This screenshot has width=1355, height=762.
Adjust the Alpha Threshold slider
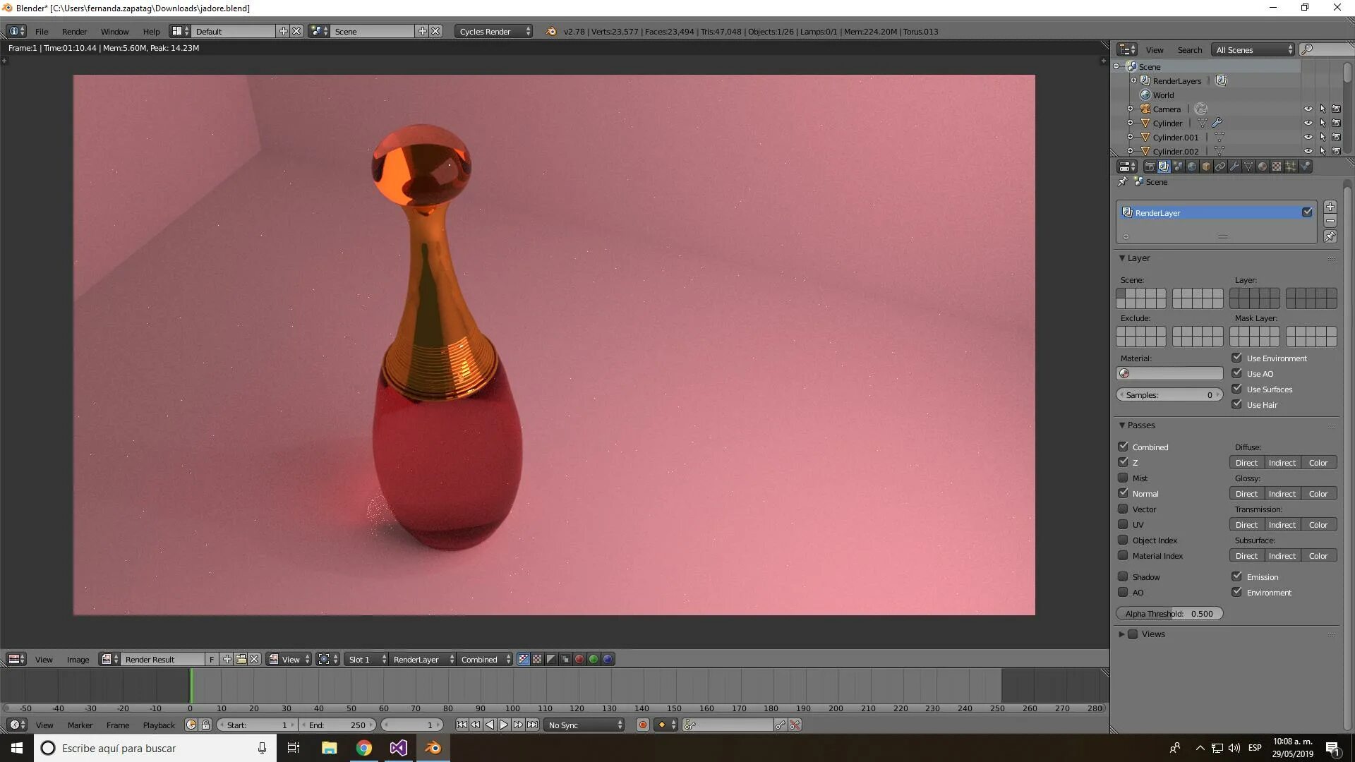(x=1169, y=613)
